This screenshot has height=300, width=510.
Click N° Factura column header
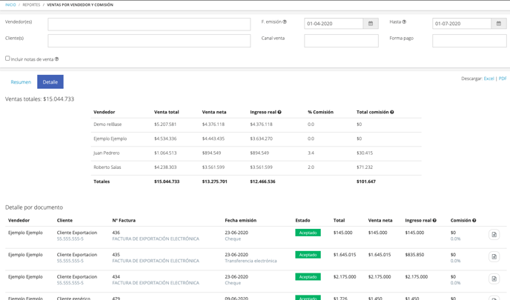pos(124,220)
